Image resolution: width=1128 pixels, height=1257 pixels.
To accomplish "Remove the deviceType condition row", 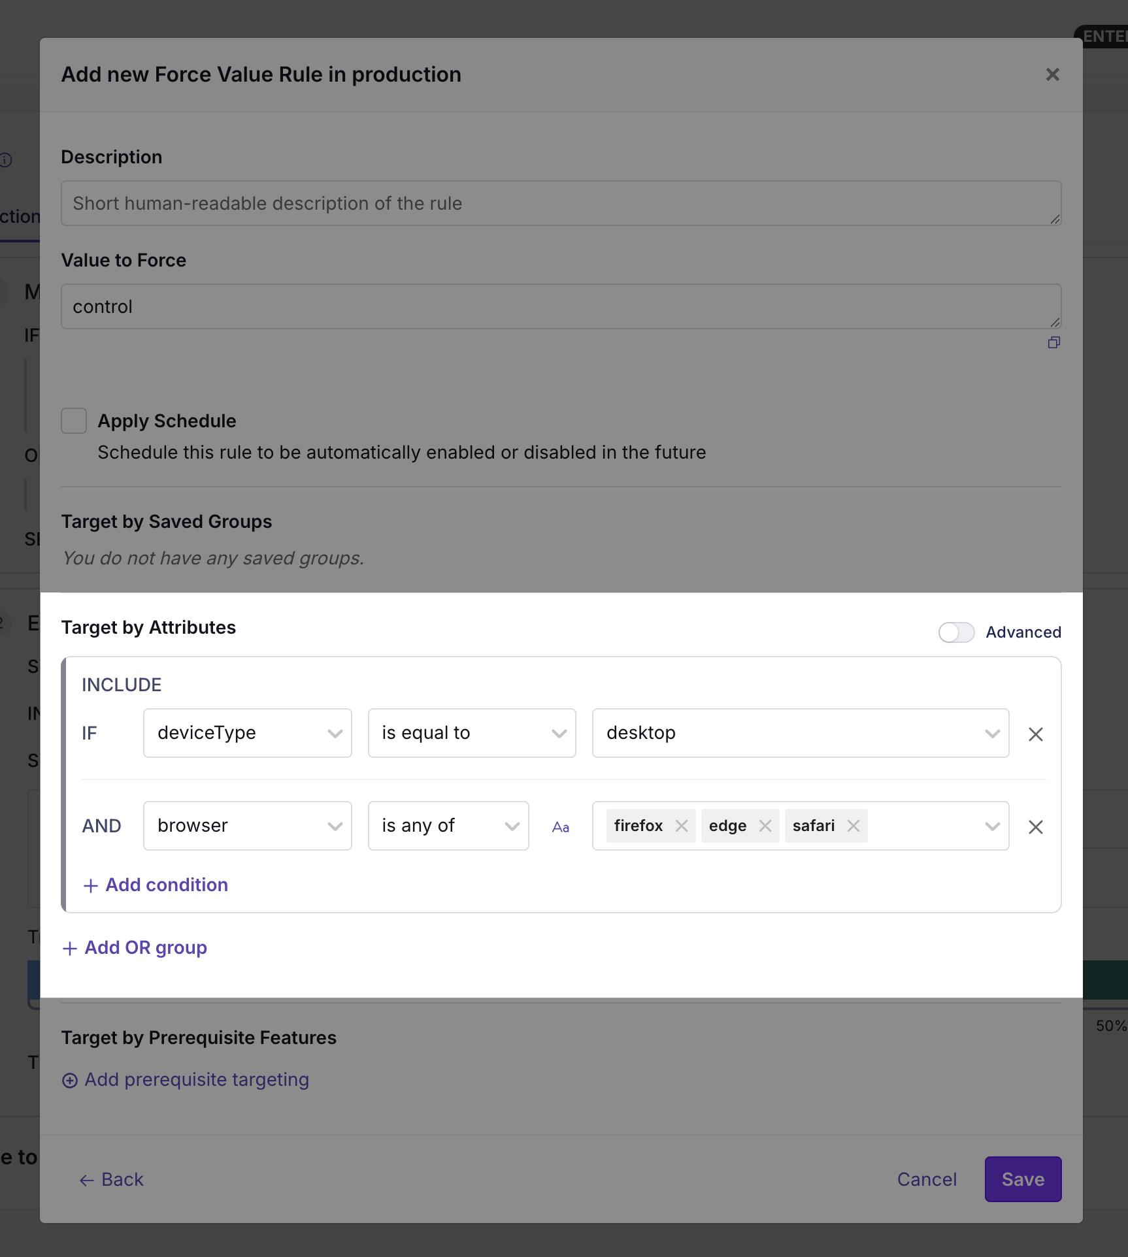I will [x=1035, y=734].
